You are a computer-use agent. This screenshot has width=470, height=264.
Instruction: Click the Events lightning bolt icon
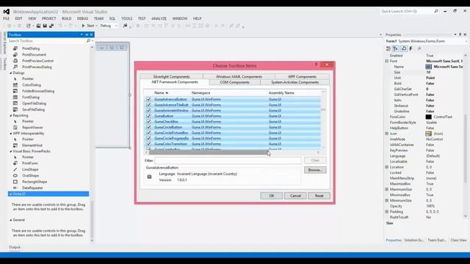point(411,48)
